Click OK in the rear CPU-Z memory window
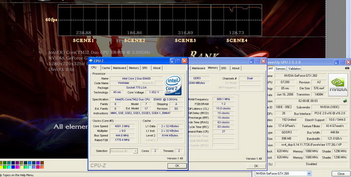 tap(256, 166)
